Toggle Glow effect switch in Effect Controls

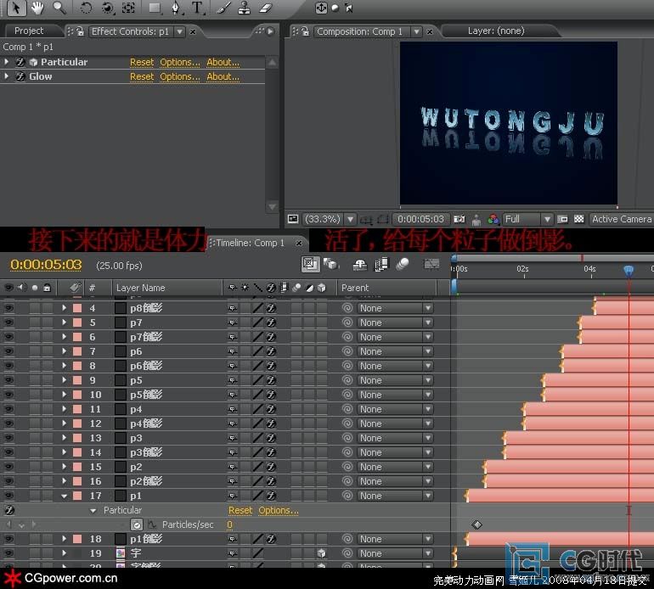(x=20, y=76)
